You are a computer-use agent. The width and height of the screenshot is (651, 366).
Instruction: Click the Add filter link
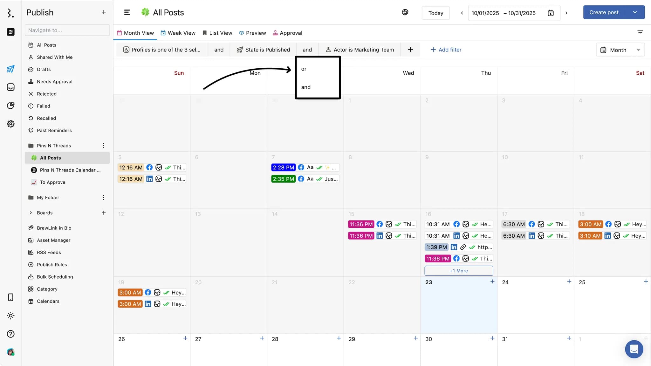[446, 50]
